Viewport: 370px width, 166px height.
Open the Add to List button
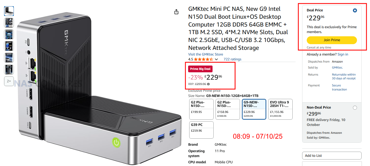pyautogui.click(x=332, y=155)
